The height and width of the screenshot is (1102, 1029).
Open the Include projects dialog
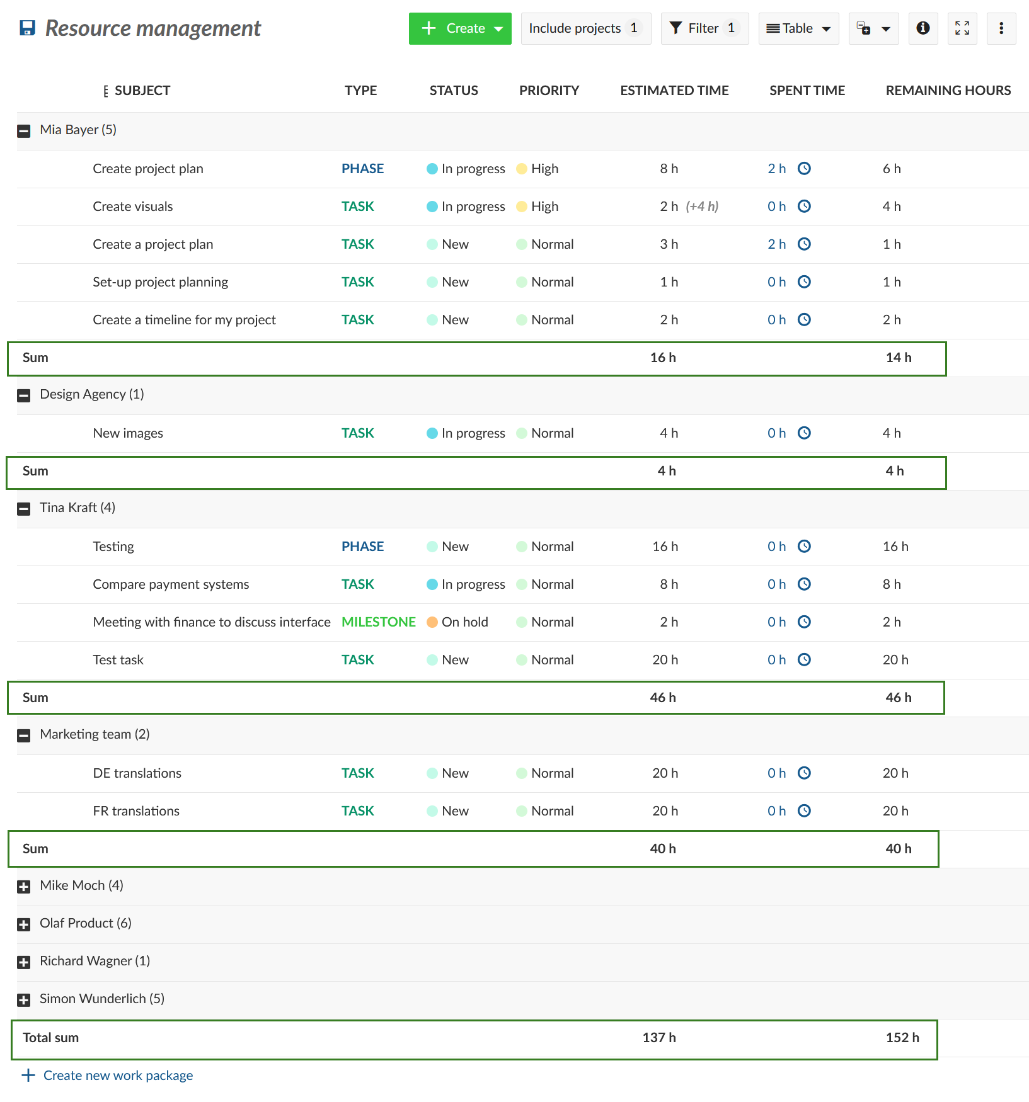585,28
